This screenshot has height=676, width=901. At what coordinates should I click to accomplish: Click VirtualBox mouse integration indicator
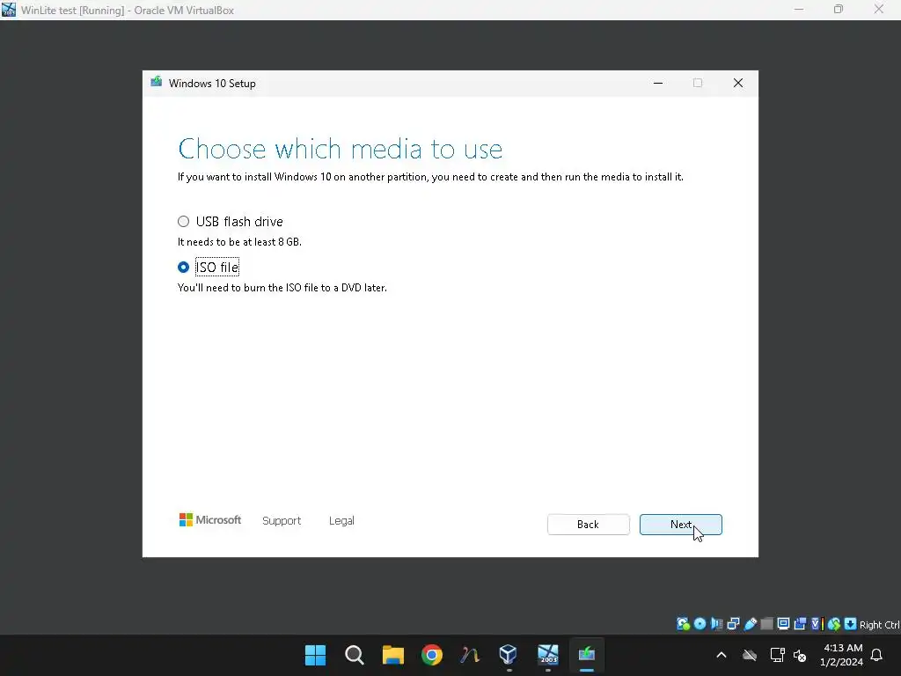834,624
